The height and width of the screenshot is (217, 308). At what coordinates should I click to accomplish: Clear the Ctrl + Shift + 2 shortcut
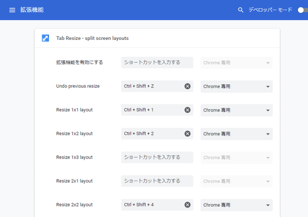[187, 134]
